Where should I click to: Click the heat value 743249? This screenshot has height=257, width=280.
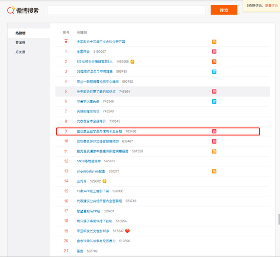[x=108, y=111]
